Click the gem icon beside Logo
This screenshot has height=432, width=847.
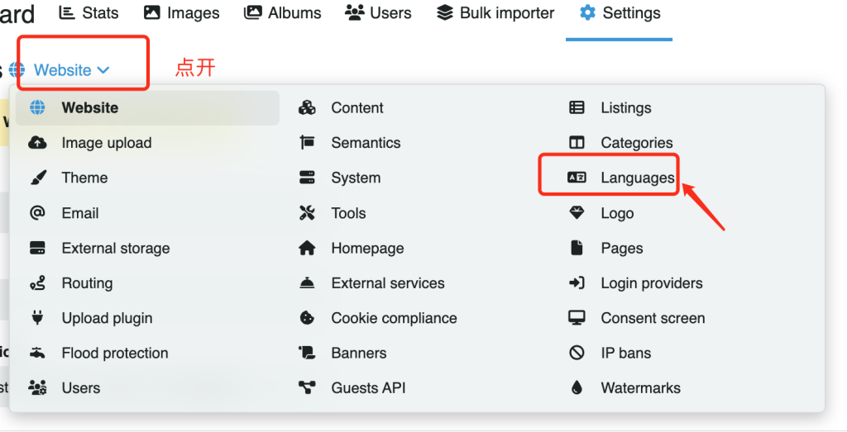(577, 213)
